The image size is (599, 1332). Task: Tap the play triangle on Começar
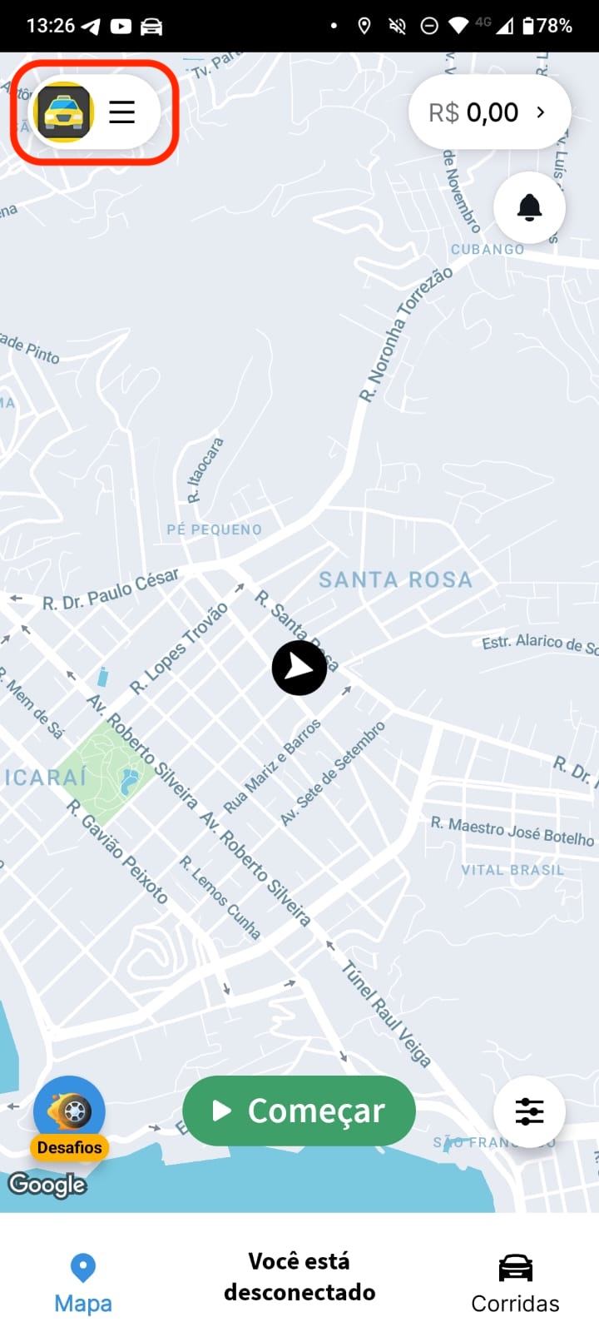coord(221,1111)
